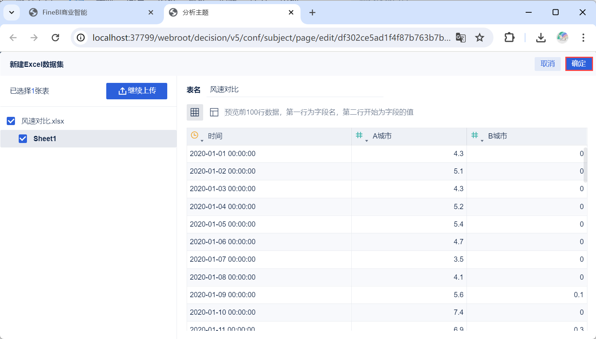Uncheck the Sheet1 checkbox
Screen dimensions: 596x339
[23, 139]
